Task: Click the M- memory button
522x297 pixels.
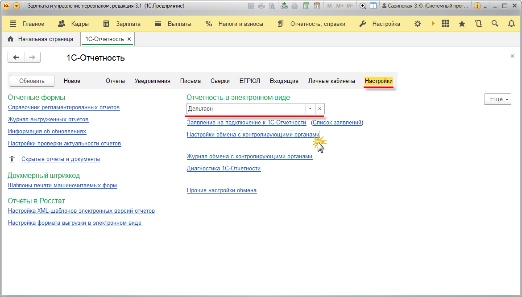Action: (x=349, y=6)
